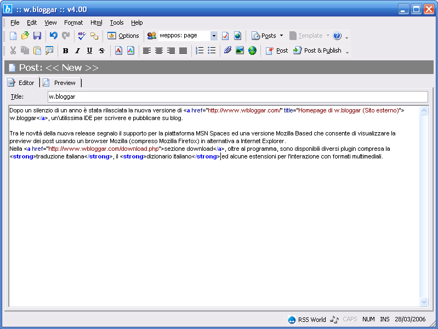This screenshot has height=329, width=438.
Task: Open the View menu
Action: (50, 22)
